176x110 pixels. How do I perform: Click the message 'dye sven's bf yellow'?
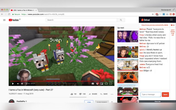155,43
